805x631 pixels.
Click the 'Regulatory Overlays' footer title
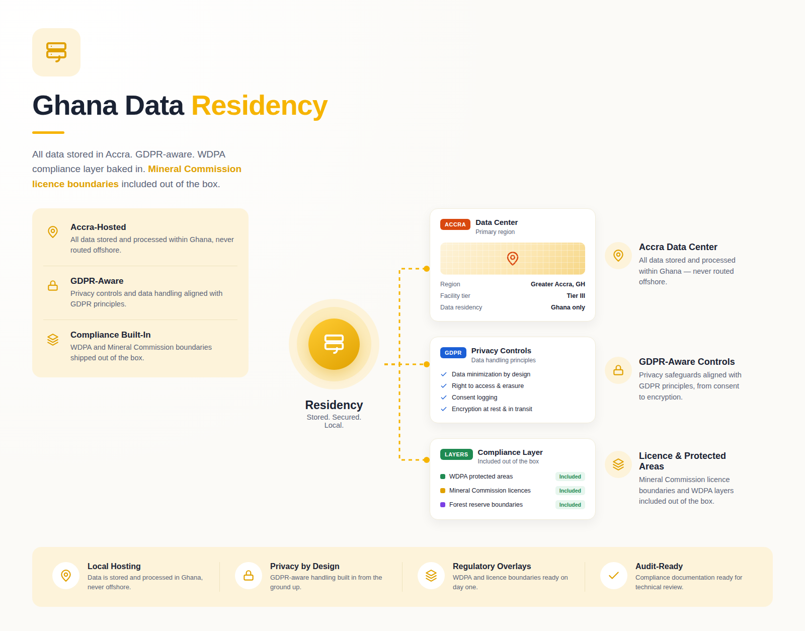point(492,566)
